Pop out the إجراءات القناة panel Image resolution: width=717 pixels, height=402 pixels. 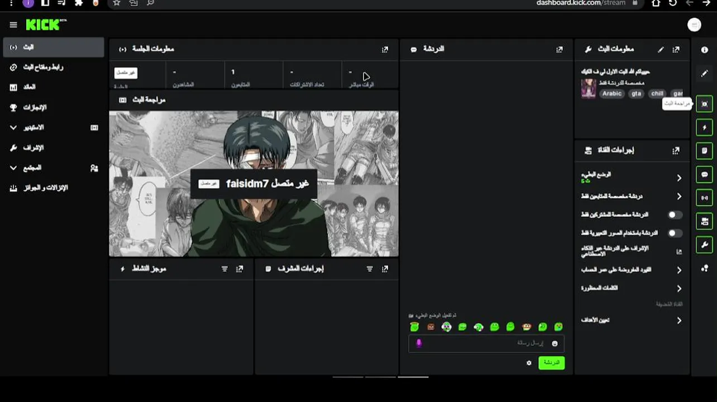click(676, 151)
